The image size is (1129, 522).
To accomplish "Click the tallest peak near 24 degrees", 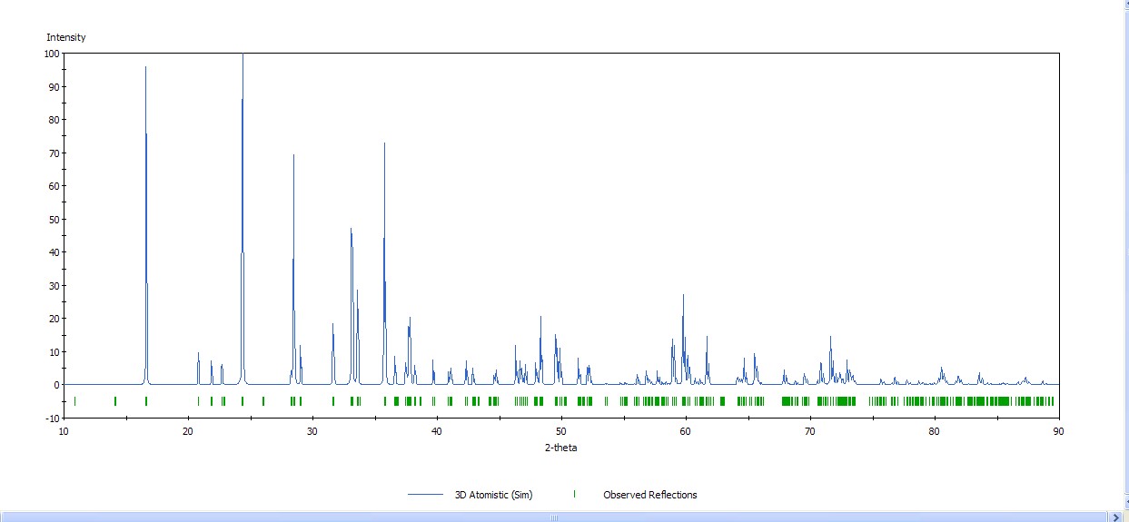I will coord(243,56).
